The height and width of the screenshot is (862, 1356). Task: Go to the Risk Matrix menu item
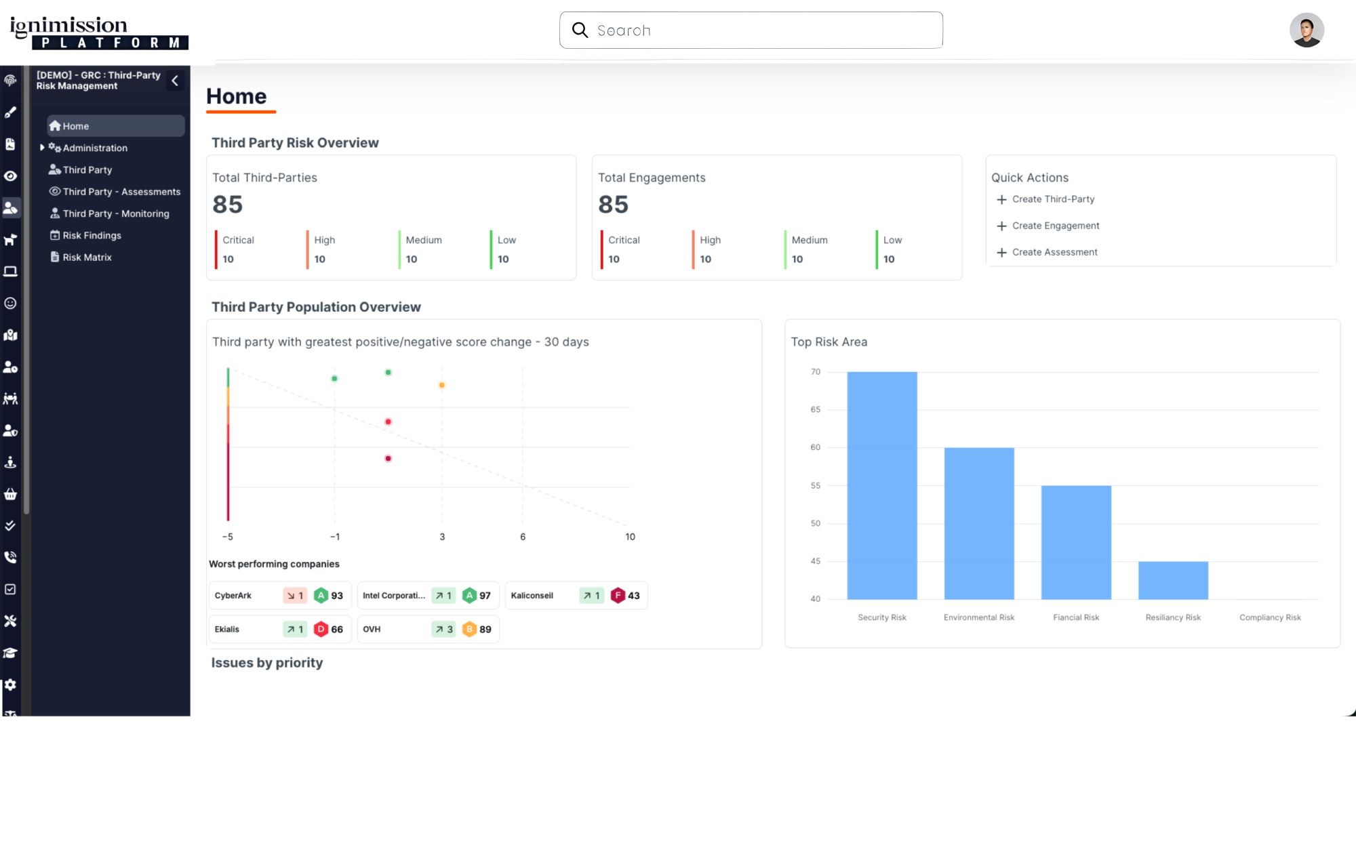click(87, 258)
